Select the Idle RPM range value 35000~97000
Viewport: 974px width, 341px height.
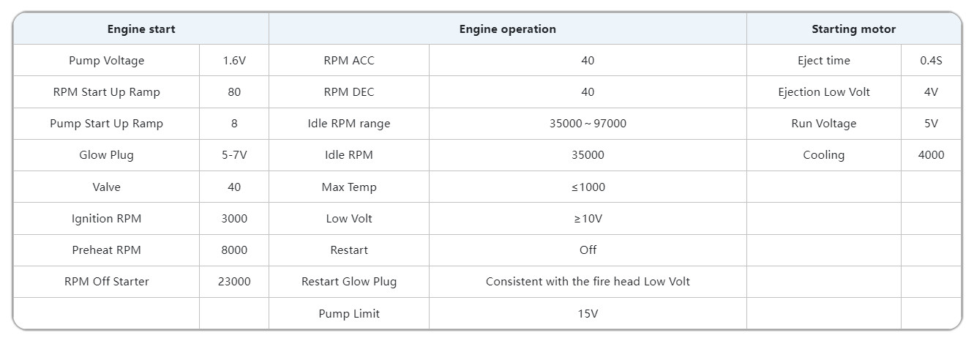588,124
